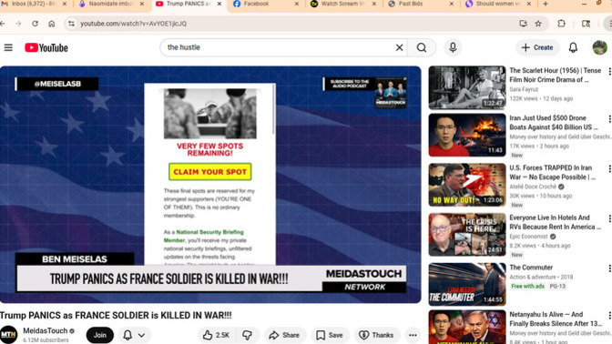
Task: Join MeidasTouch channel membership
Action: pos(100,335)
